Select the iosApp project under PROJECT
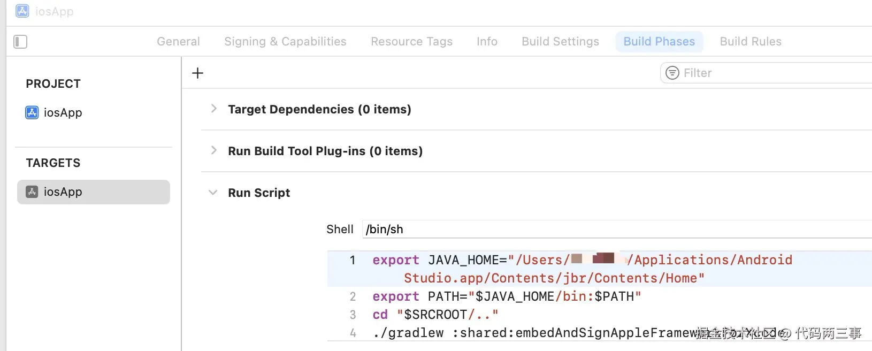This screenshot has width=872, height=351. click(53, 112)
